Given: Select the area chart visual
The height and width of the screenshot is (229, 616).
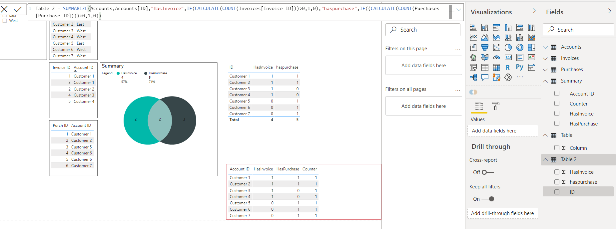Looking at the screenshot, I should (485, 38).
